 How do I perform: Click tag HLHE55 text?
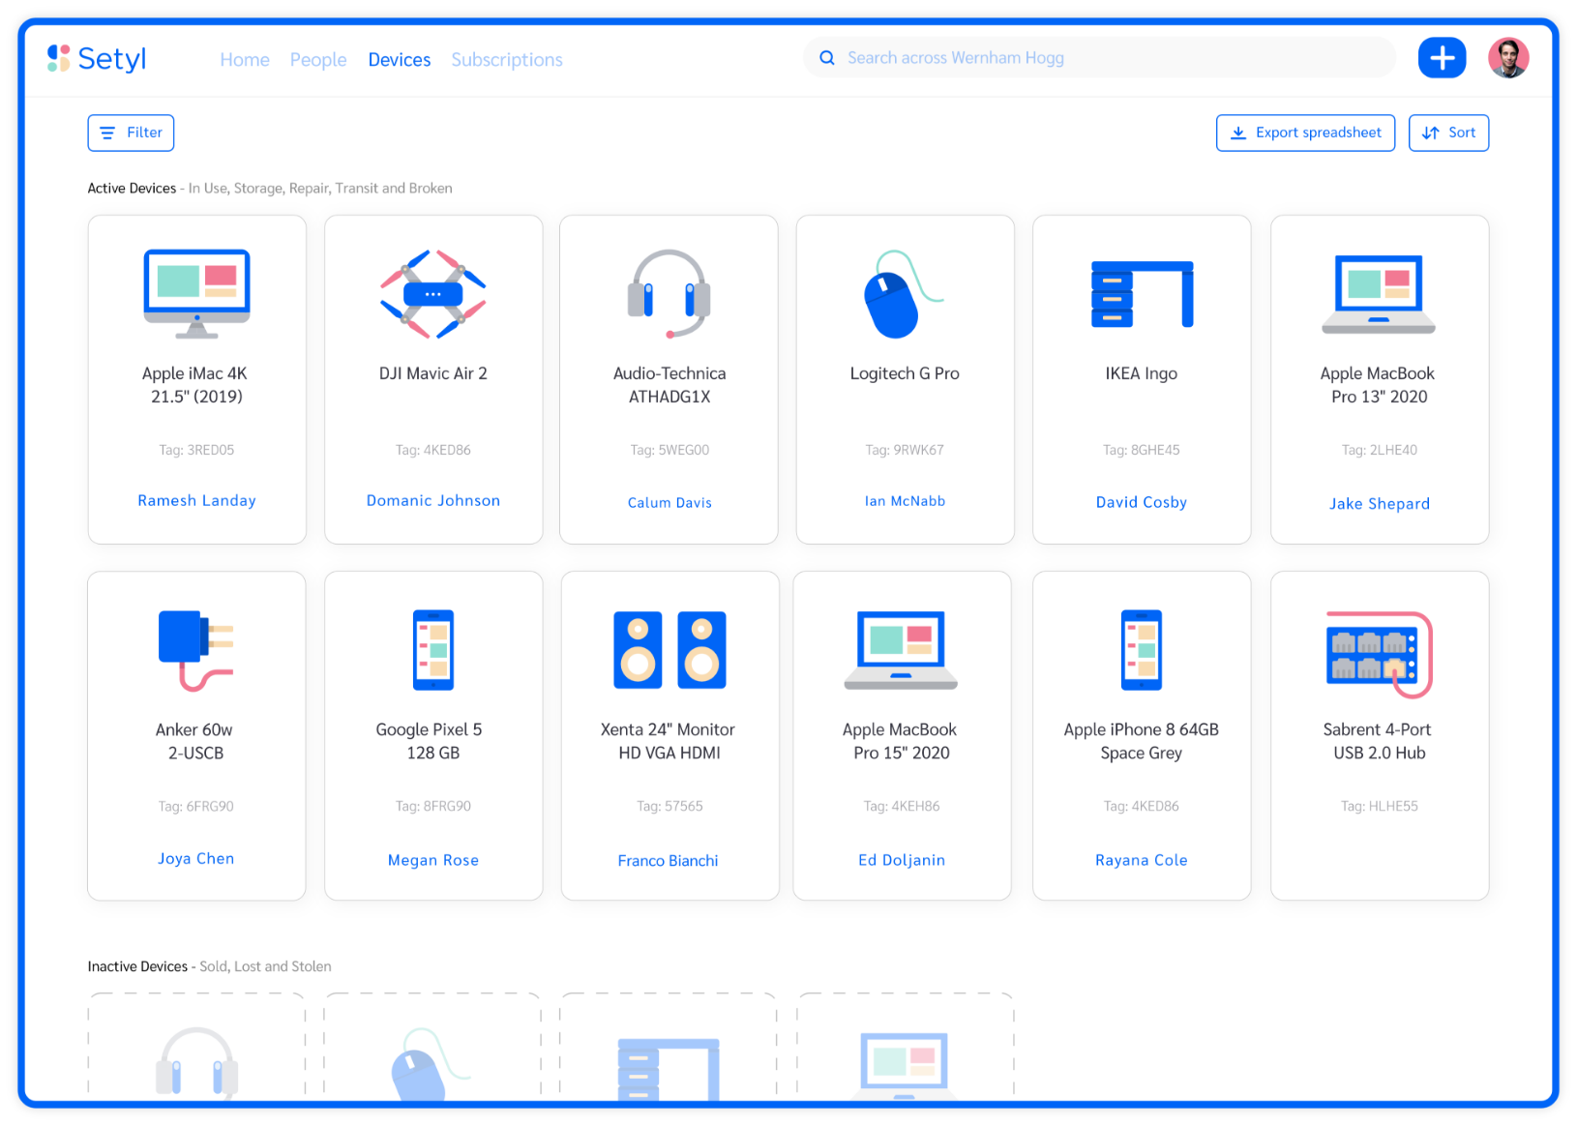coord(1379,806)
